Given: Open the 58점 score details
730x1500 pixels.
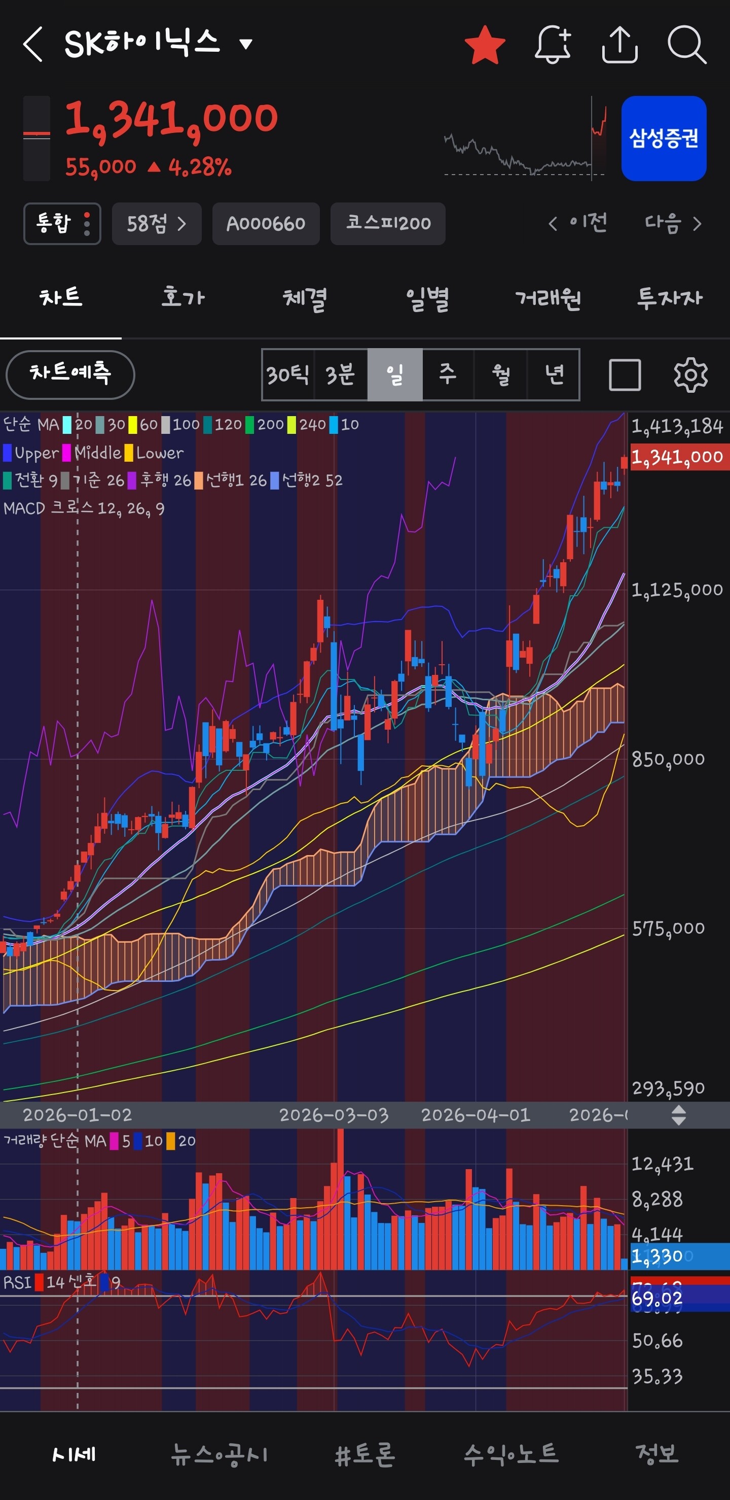Looking at the screenshot, I should (157, 224).
